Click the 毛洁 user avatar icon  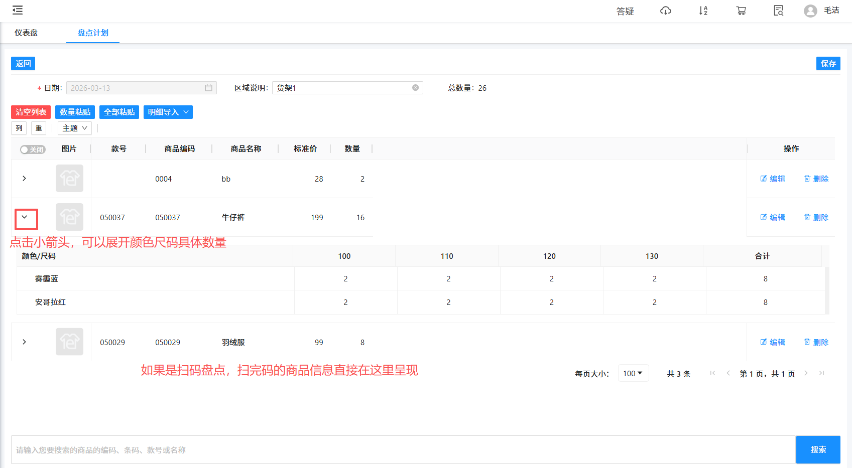coord(810,11)
